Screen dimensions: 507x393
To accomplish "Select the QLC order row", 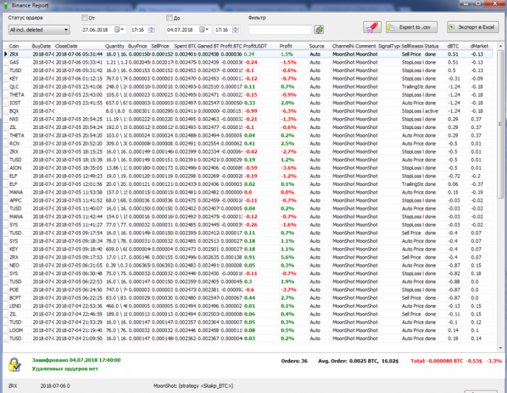I will coord(248,86).
